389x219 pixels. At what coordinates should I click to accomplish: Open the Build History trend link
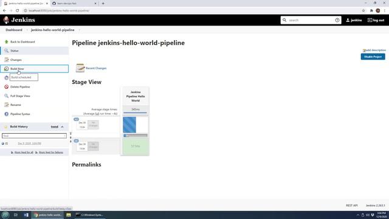[54, 127]
